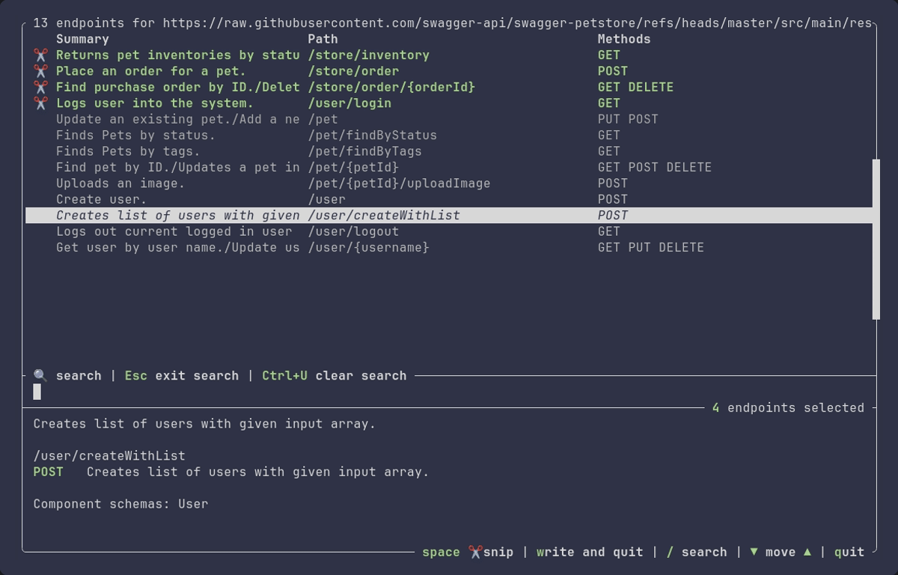Viewport: 898px width, 575px height.
Task: Click Ctrl+U clear search hint
Action: click(x=334, y=376)
